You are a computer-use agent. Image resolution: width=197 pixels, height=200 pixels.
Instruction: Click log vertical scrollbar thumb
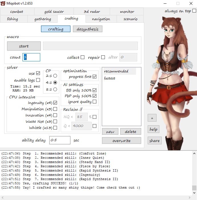[194, 188]
